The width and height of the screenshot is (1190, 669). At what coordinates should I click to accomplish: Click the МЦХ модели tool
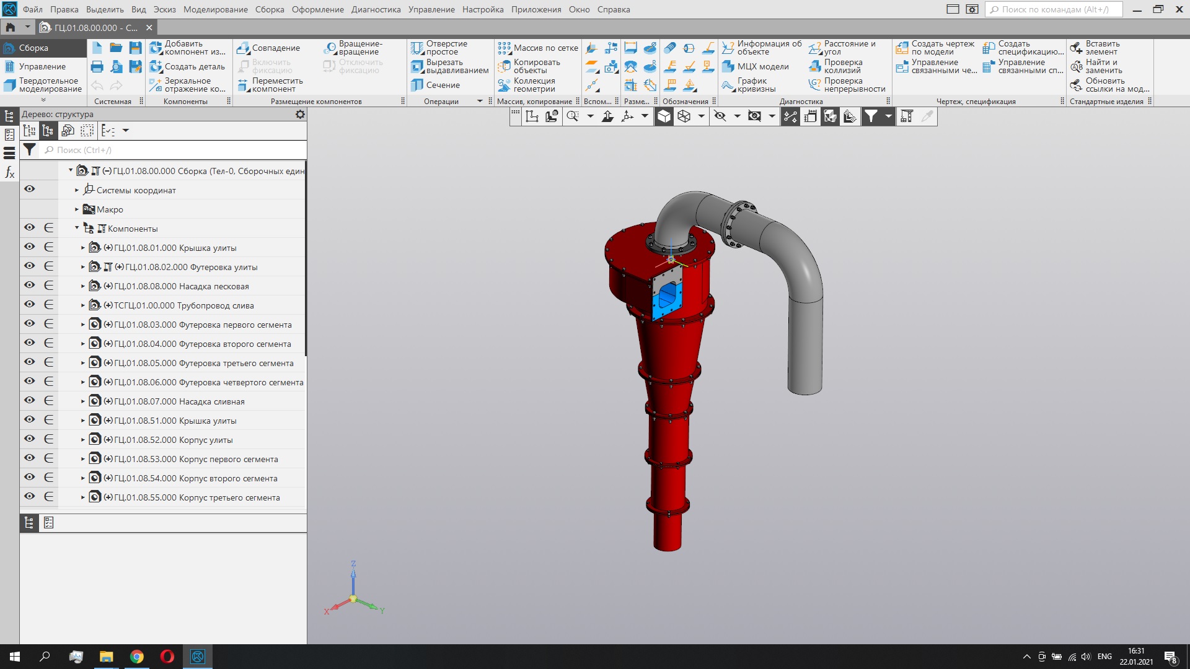tap(756, 66)
